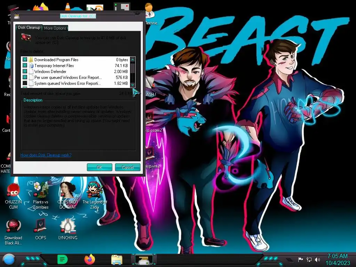This screenshot has width=356, height=267.
Task: Click the 1.82 MB size value
Action: pyautogui.click(x=121, y=83)
